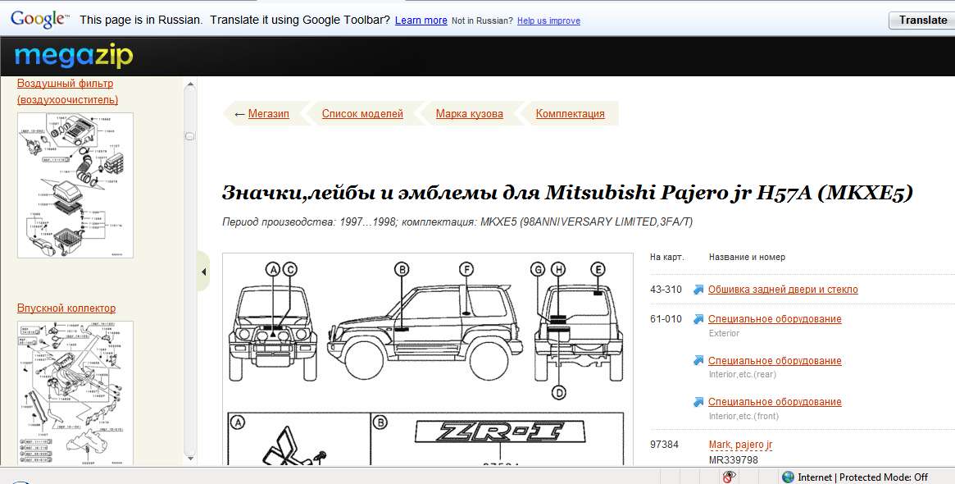Collapse the left sidebar with arrow handle
Screen dimensions: 955x484
[x=203, y=272]
